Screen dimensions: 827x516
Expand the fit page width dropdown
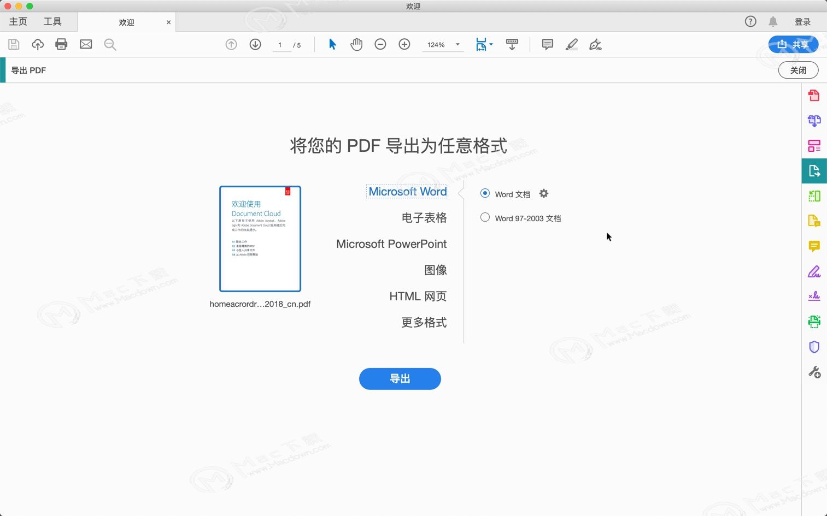coord(491,44)
